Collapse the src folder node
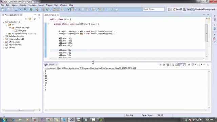This screenshot has width=217, height=122. [7, 25]
